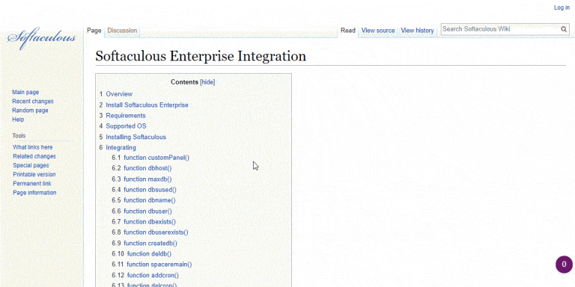Click the page title Softaculous Enterprise Integration

tap(201, 56)
